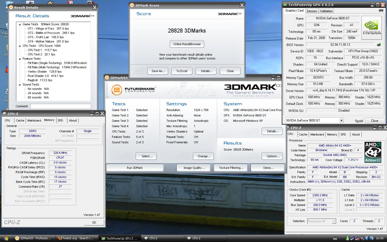Viewport: 387px width, 242px height.
Task: Click the NVIDIA logo in GPU-Z
Action: (372, 28)
